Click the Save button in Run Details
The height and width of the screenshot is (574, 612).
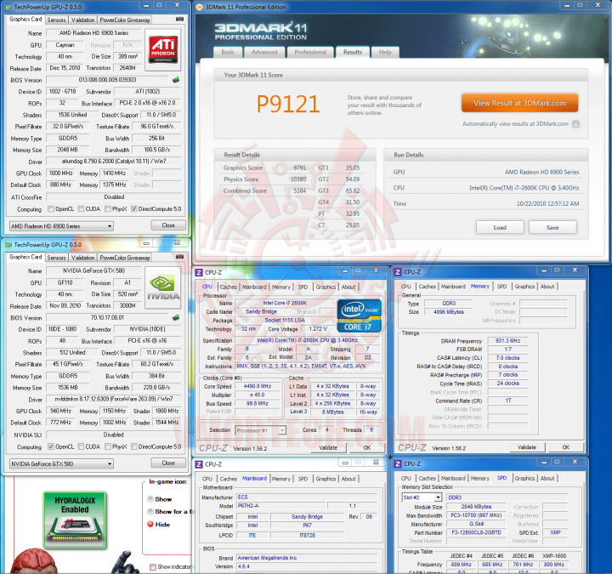pos(552,227)
